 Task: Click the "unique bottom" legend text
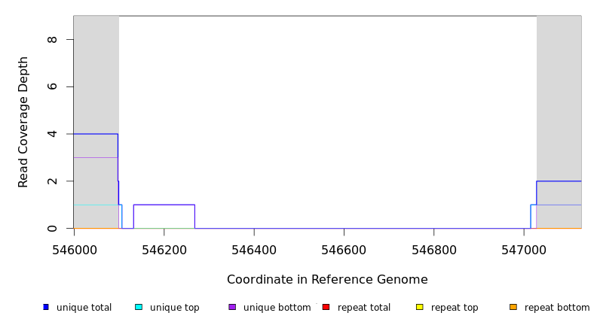click(x=277, y=308)
